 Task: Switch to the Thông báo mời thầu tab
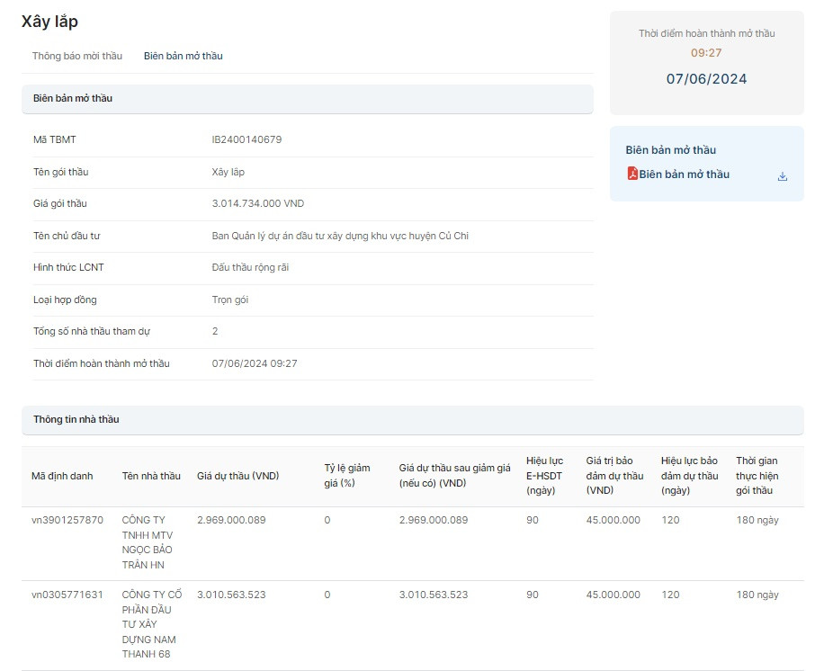(x=77, y=56)
